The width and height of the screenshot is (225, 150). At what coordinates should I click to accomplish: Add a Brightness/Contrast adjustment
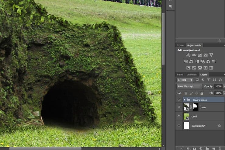[188, 55]
